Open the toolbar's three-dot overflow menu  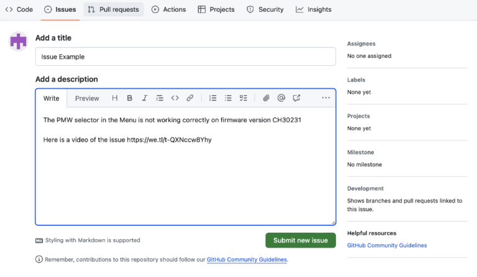(326, 98)
